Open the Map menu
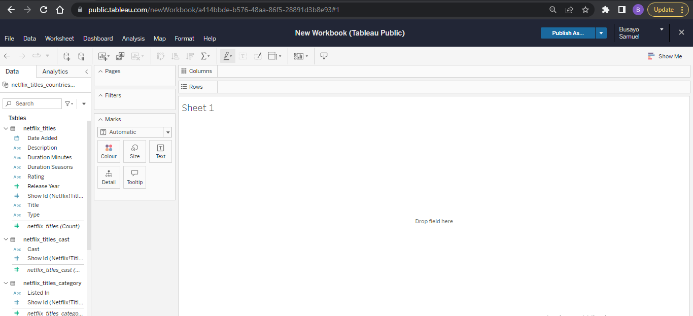This screenshot has height=316, width=693. (x=160, y=39)
